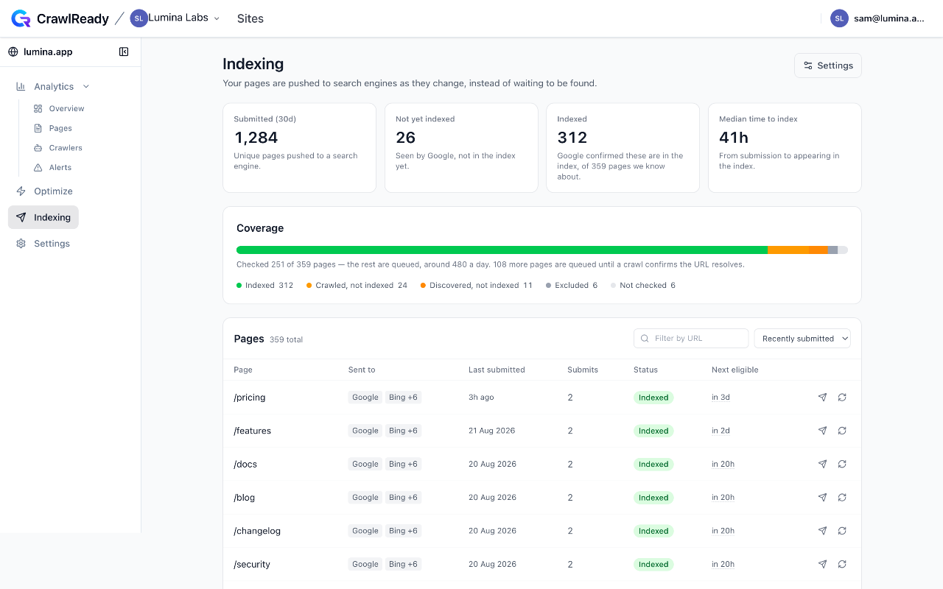This screenshot has height=589, width=943.
Task: Go to Pages in the sidebar
Action: coord(60,128)
